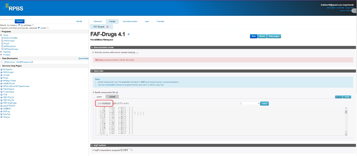Click the text area vertical scrollbar thumb

coord(346,112)
